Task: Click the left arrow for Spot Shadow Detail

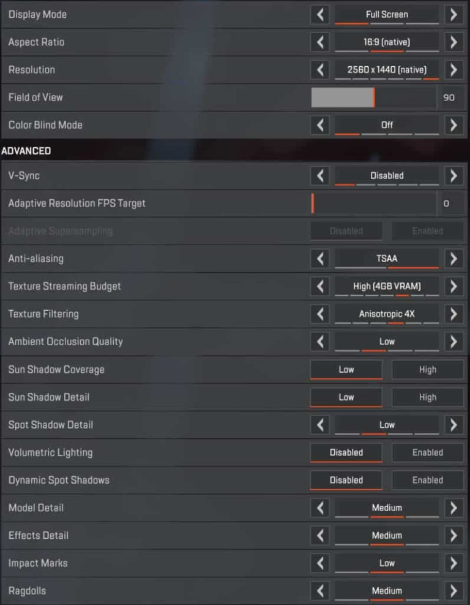Action: 319,425
